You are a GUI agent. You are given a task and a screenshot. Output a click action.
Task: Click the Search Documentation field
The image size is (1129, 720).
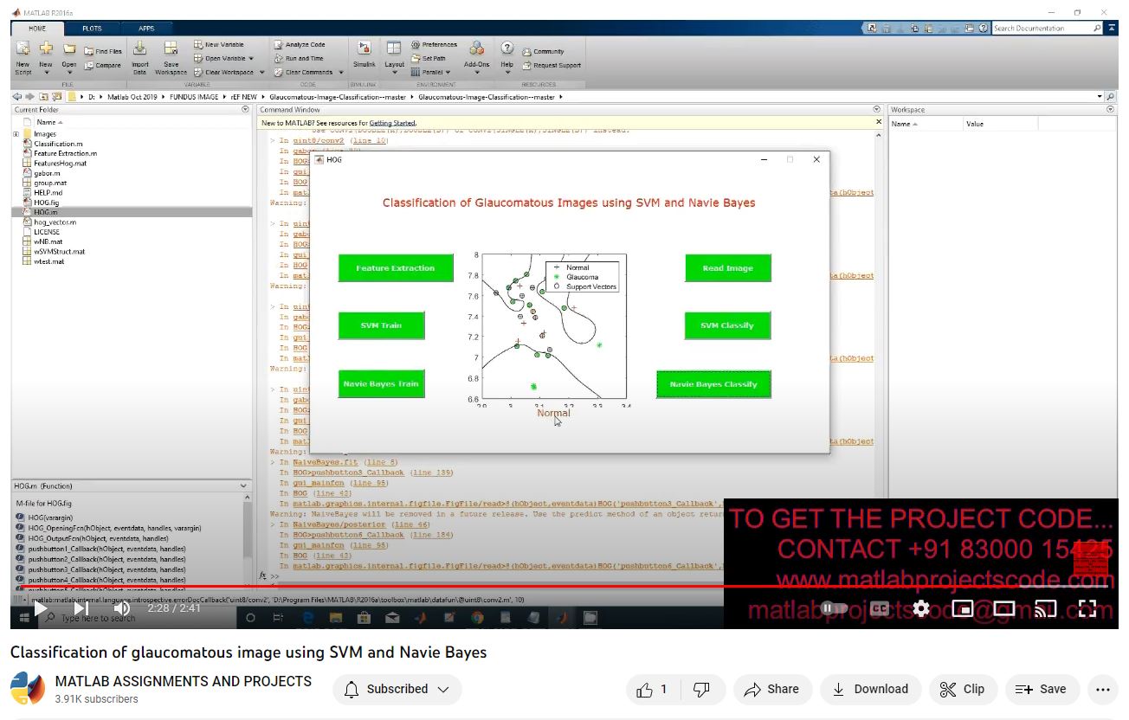pos(1042,29)
